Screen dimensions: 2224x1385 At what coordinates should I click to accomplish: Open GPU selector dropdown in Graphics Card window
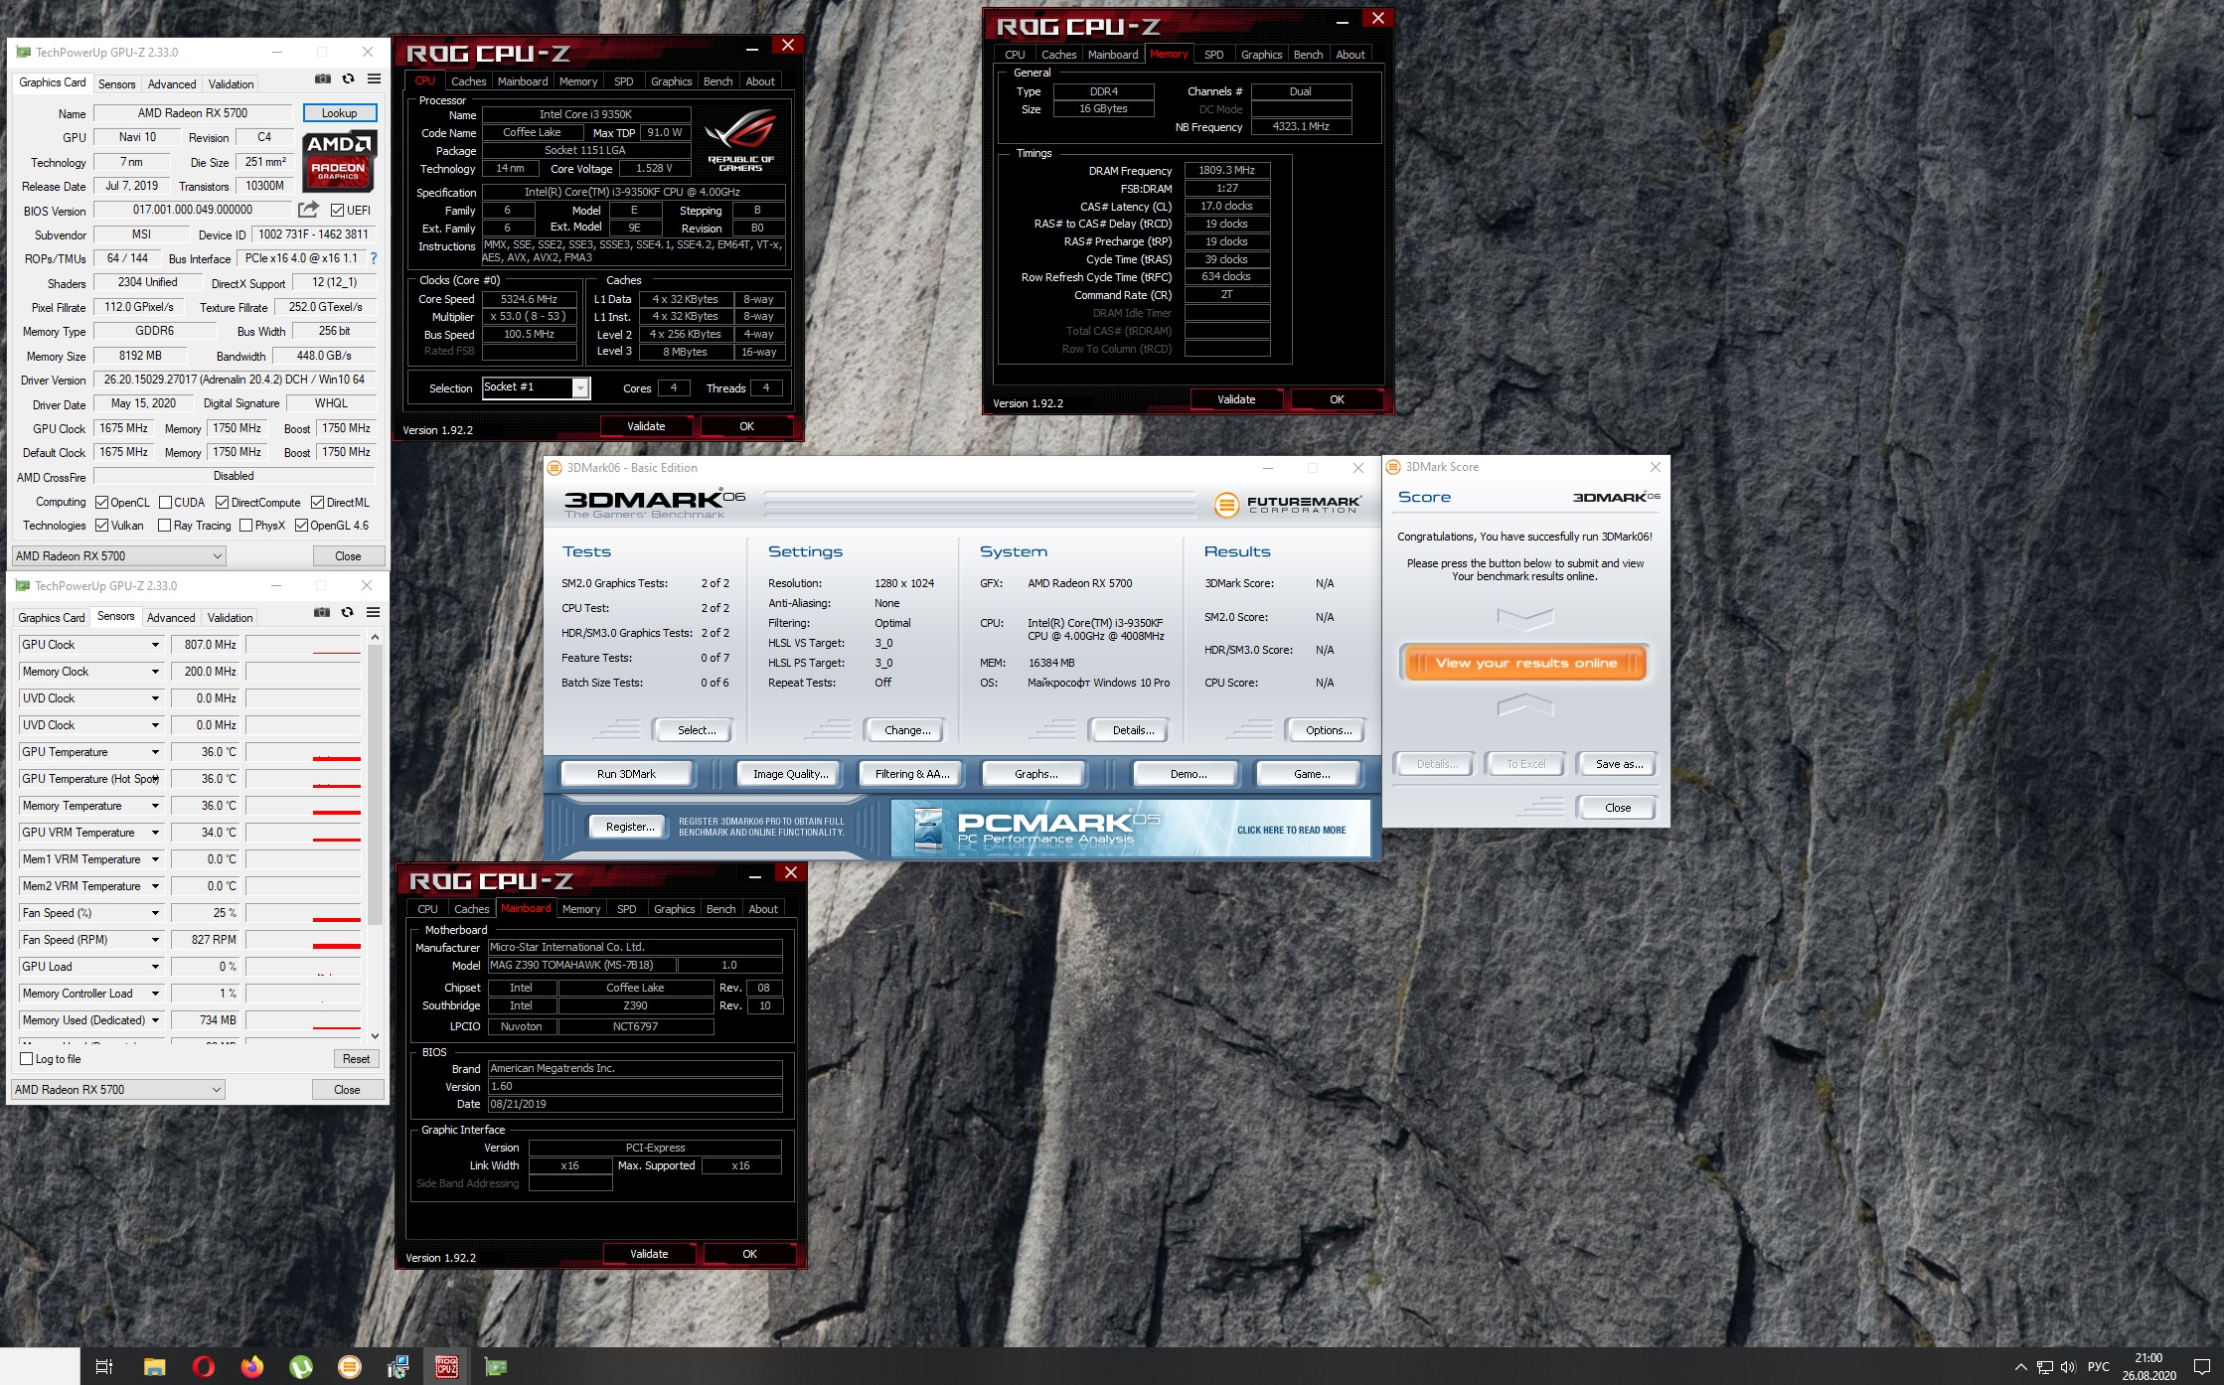119,555
